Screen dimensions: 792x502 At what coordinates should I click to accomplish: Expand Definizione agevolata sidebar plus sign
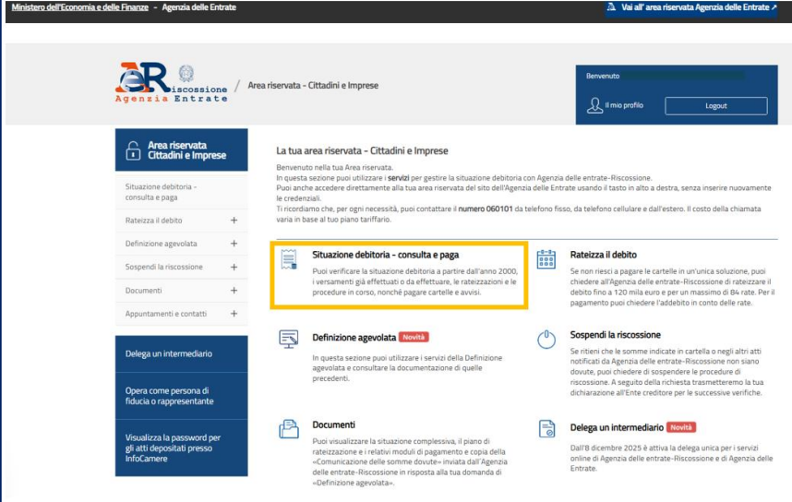point(234,244)
